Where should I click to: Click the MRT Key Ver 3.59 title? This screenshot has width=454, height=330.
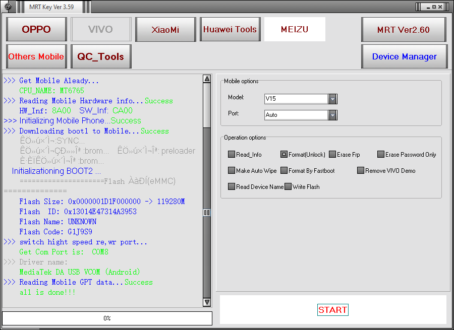[51, 7]
